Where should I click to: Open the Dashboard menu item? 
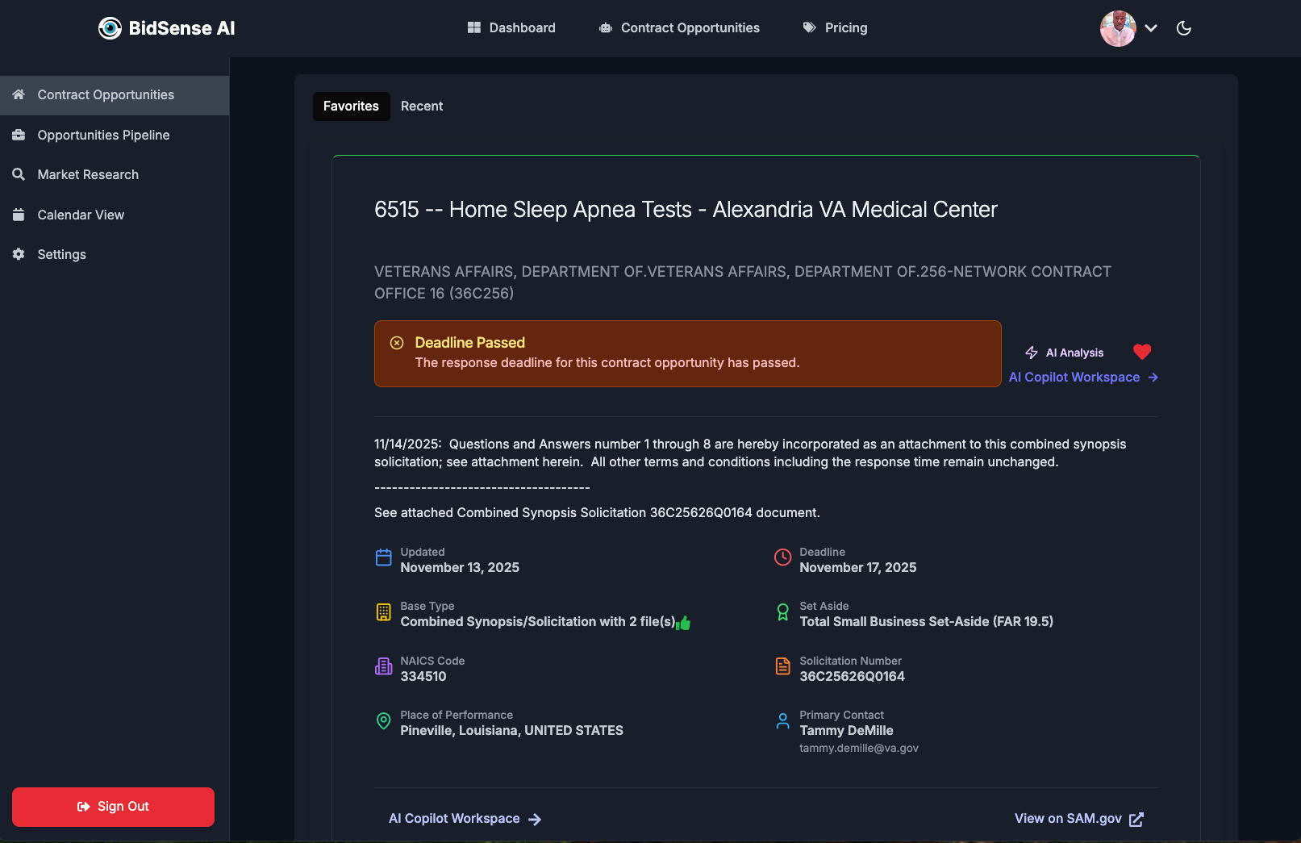[522, 27]
